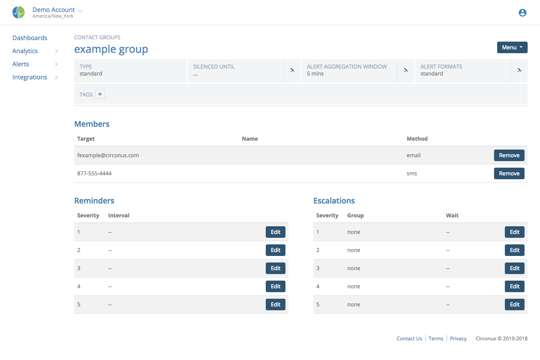Click the example group title
Image resolution: width=540 pixels, height=360 pixels.
tap(111, 49)
